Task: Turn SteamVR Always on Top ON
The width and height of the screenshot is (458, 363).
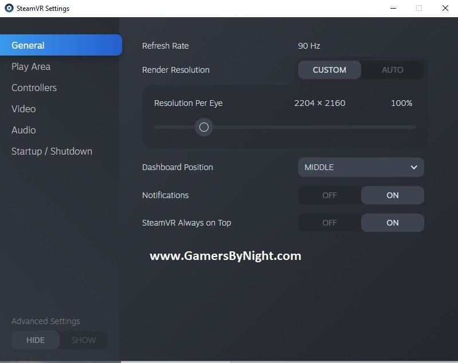Action: pyautogui.click(x=392, y=223)
